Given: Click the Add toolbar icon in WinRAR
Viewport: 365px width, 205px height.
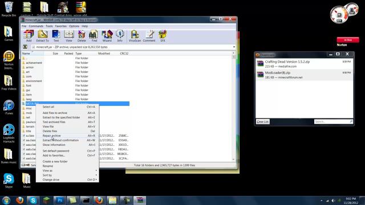Looking at the screenshot, I should pos(29,36).
